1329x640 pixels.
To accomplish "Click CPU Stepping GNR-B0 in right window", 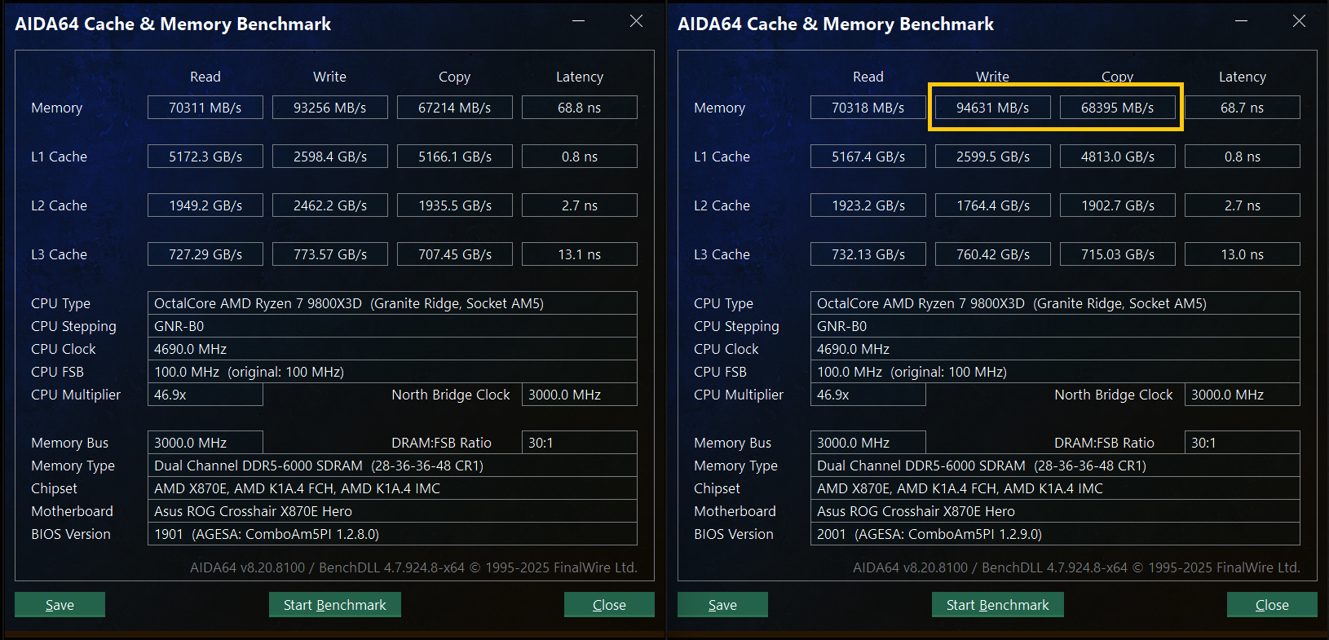I will pyautogui.click(x=1055, y=326).
